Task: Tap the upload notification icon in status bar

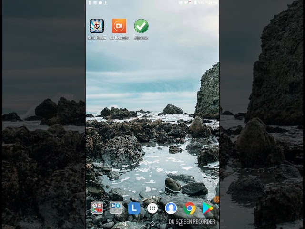Action: point(106,2)
